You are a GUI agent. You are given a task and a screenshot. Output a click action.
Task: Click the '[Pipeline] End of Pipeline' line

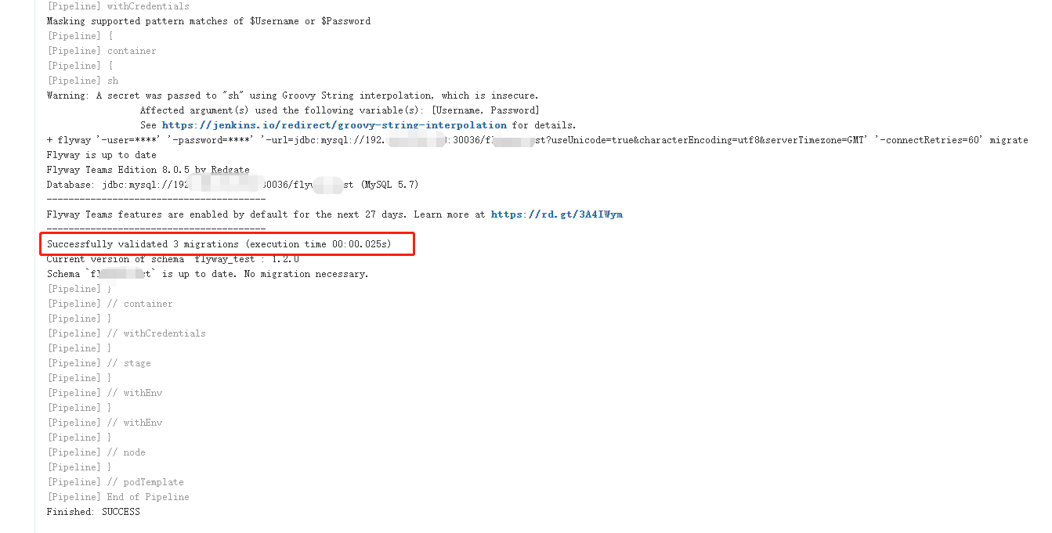[118, 497]
